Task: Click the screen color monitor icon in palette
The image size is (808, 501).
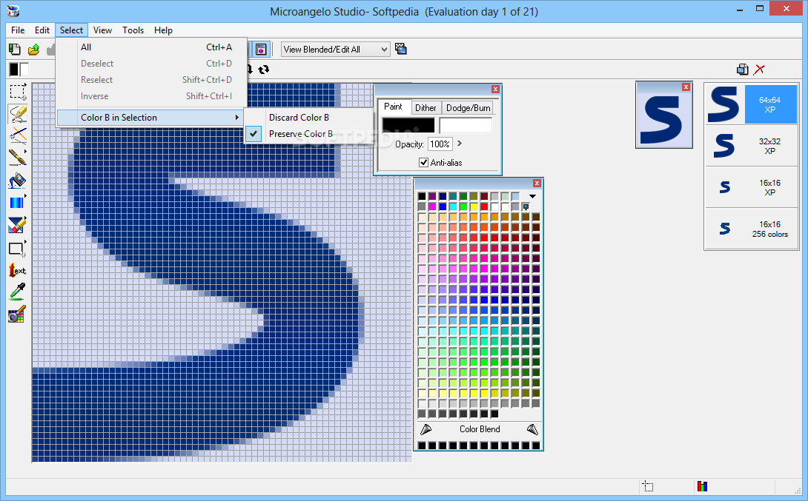Action: click(526, 206)
